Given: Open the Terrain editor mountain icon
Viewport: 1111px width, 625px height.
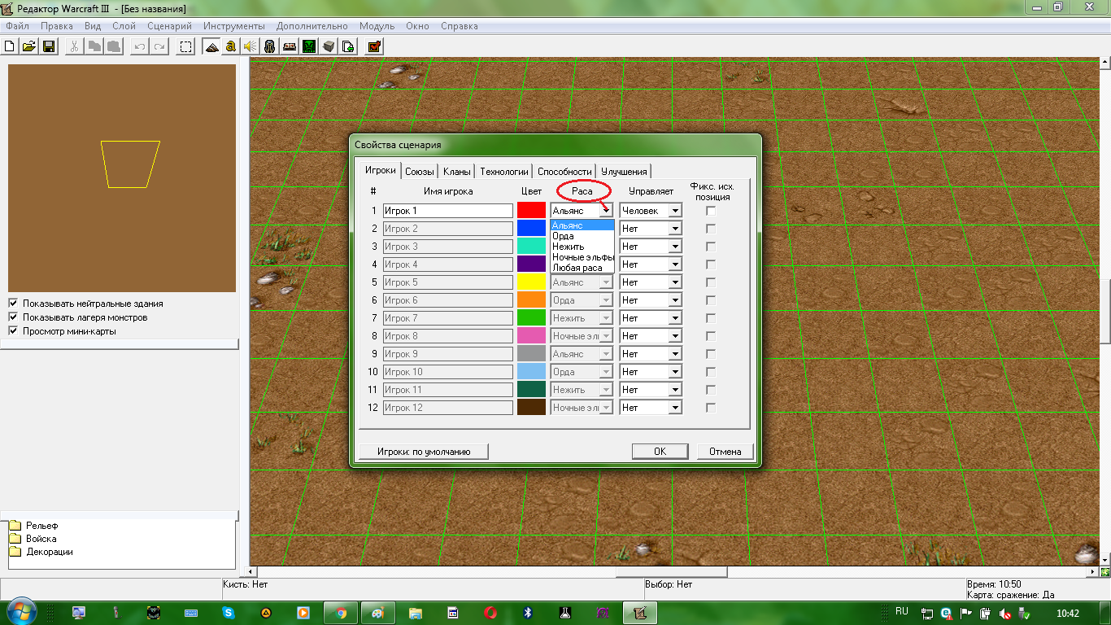Looking at the screenshot, I should click(x=211, y=46).
